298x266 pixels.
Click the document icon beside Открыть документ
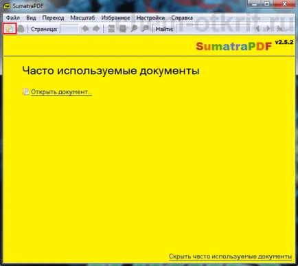[25, 91]
